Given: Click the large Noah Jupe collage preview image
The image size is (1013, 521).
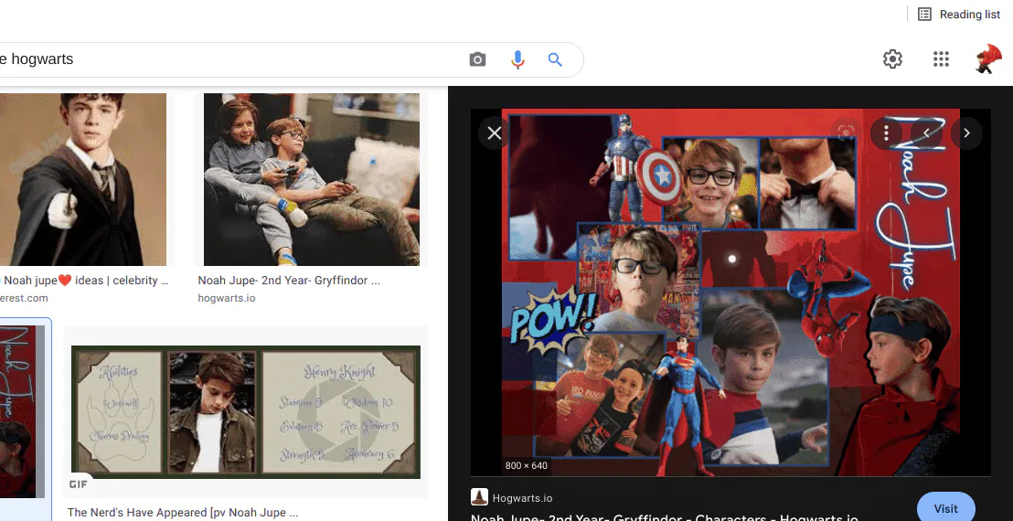Looking at the screenshot, I should click(730, 292).
